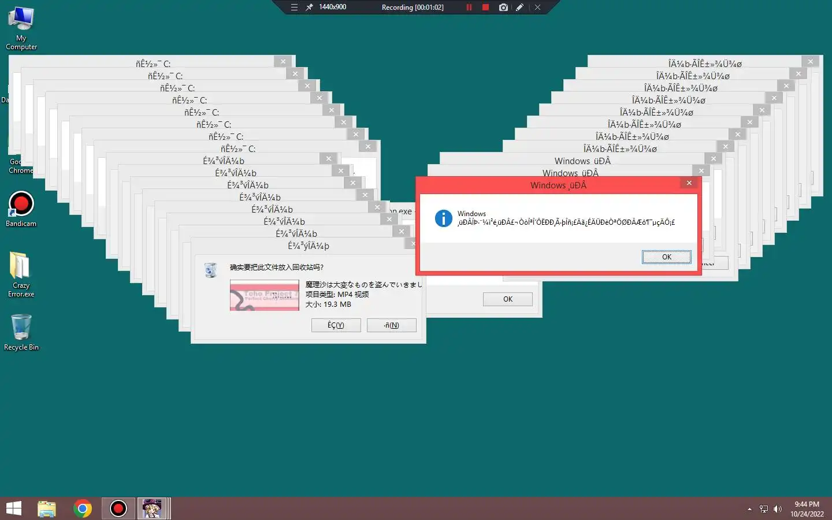Close the red-bordered Windows dialog
Screen dimensions: 832x520
point(689,183)
